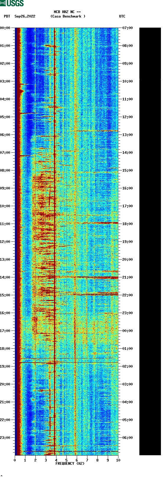Screen dimensions: 163x479
Task: Click the 'UTC' timezone label
Action: point(122,16)
